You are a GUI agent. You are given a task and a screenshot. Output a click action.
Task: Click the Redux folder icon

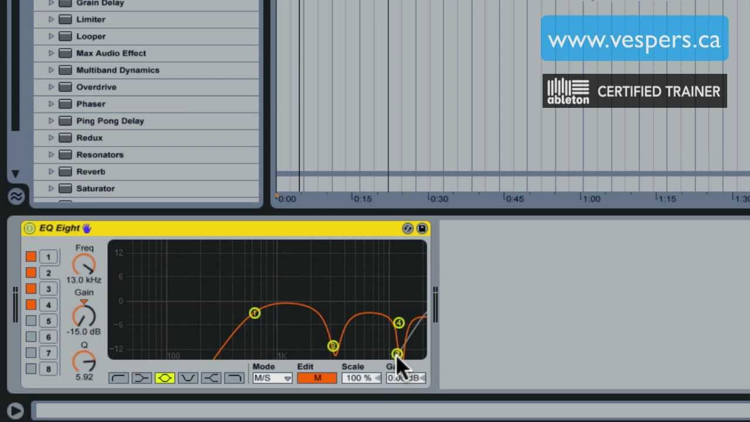click(x=65, y=138)
